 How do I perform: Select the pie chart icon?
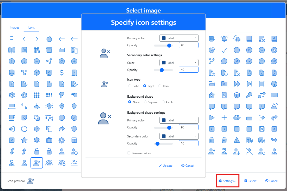212,50
